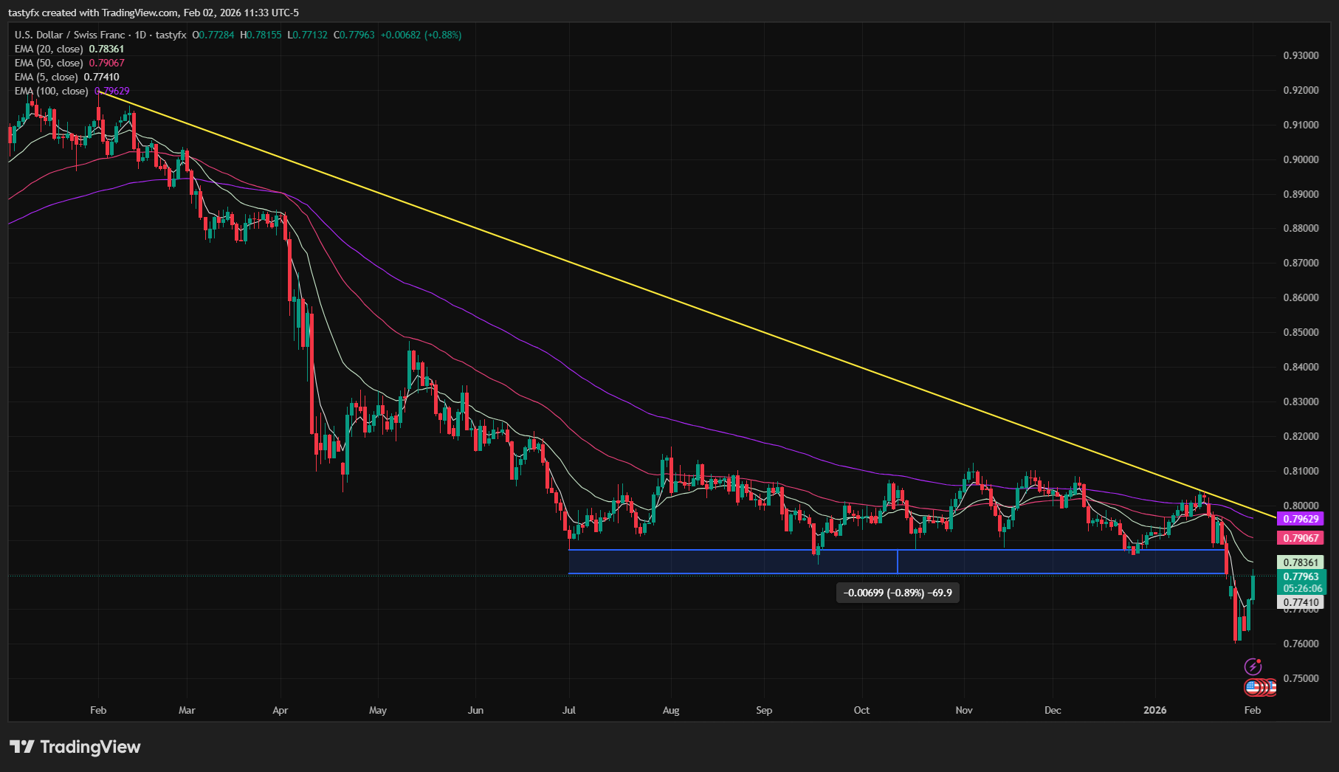Click the purple EMA 100 price label 0.79629
Screen dimensions: 1339x772
(x=1299, y=520)
